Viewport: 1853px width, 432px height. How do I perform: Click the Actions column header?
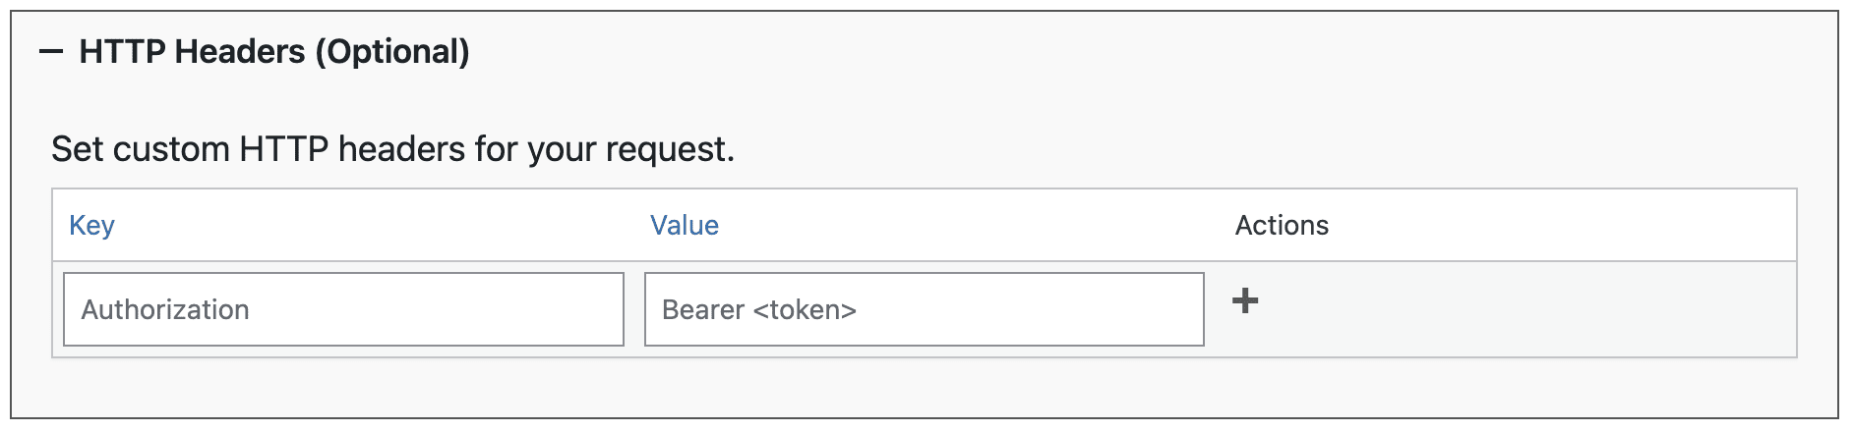[1282, 226]
